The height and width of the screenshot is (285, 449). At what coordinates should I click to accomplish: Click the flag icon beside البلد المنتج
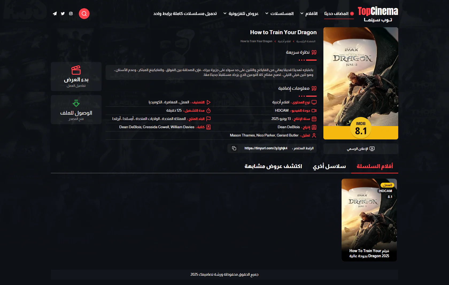coord(209,119)
